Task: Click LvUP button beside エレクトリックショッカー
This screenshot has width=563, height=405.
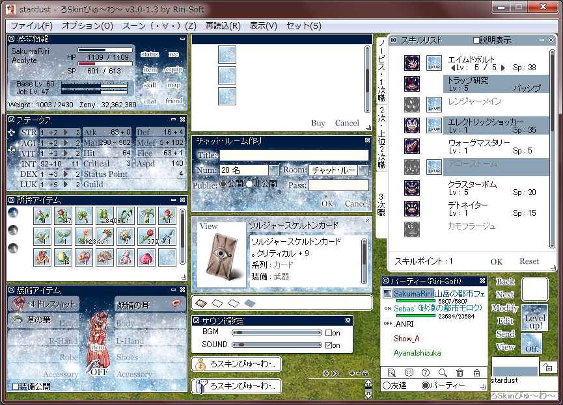Action: point(433,125)
